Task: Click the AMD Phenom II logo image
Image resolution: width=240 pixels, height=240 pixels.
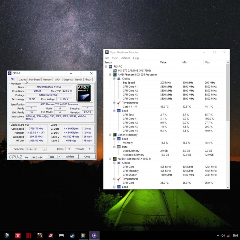Action: point(83,93)
